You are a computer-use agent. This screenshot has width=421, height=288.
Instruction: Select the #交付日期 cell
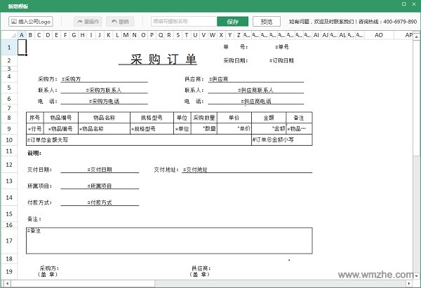100,170
